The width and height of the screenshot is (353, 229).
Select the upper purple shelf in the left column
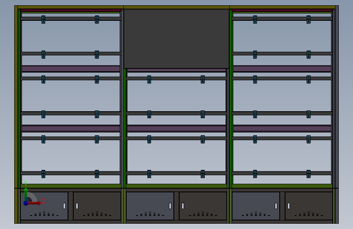(71, 68)
